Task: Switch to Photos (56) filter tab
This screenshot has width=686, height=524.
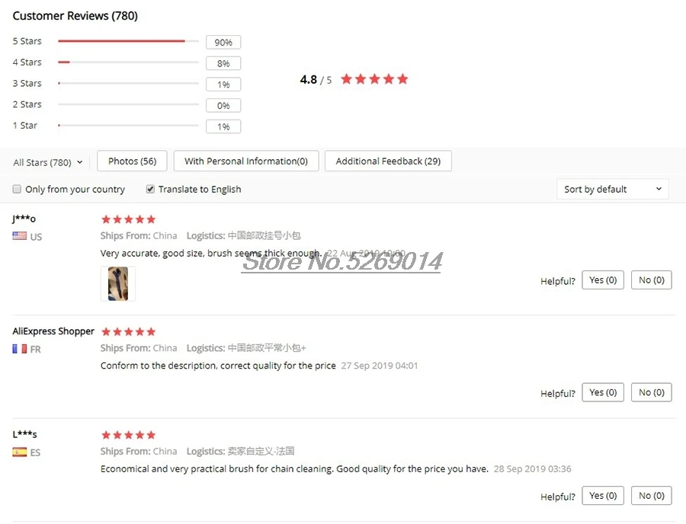Action: tap(132, 161)
